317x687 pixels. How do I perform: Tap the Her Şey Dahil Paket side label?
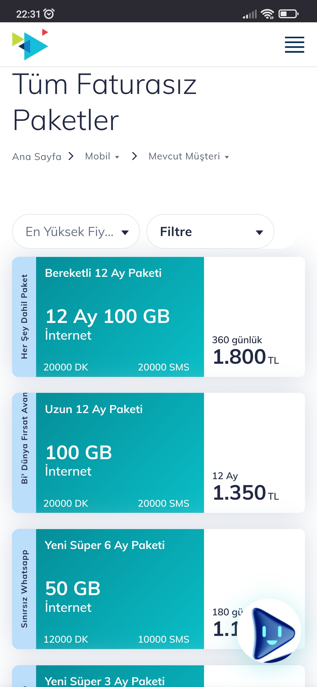(x=24, y=317)
